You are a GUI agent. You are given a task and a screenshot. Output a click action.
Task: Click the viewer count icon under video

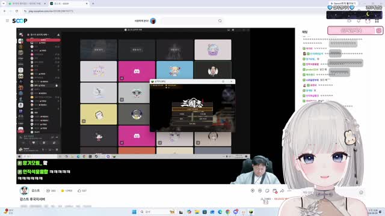point(48,191)
